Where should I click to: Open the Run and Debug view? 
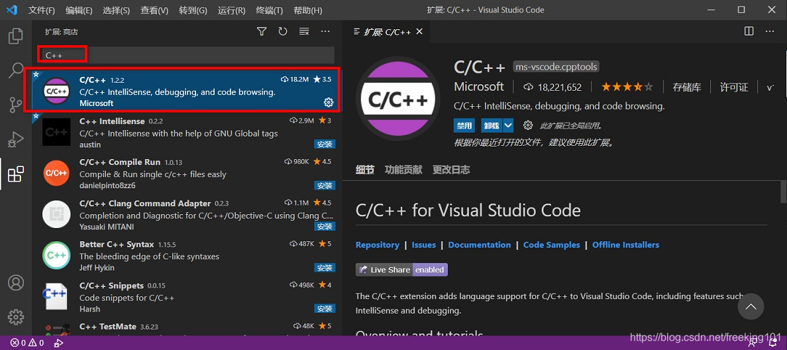tap(15, 140)
